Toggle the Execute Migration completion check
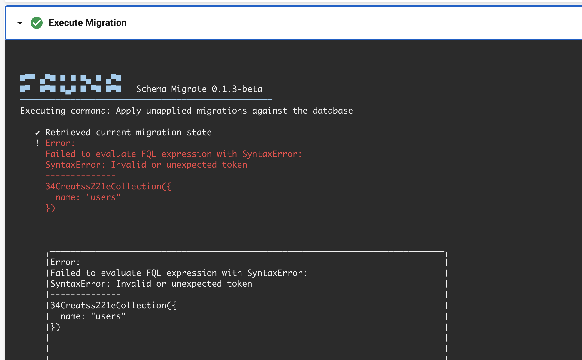Image resolution: width=582 pixels, height=360 pixels. point(37,23)
